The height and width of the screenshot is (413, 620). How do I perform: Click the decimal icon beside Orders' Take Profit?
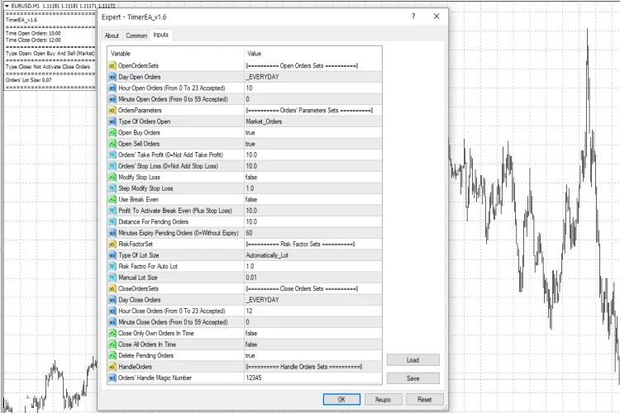(x=113, y=154)
